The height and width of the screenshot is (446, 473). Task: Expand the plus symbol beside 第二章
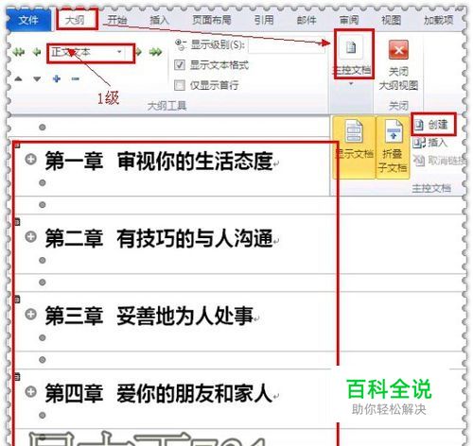30,237
